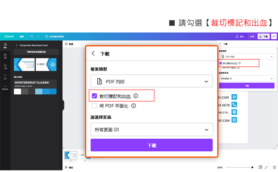Open 所有頁面 (2) dropdown in small right panel
Viewport: 278px width, 172px height.
(x=246, y=79)
